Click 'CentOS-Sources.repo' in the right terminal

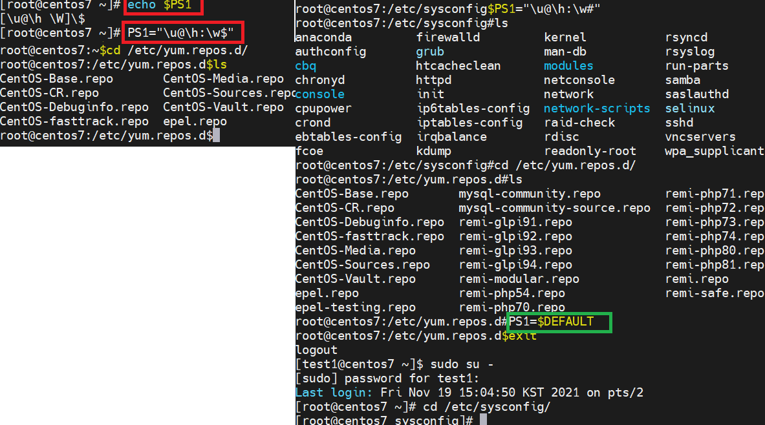[x=363, y=265]
